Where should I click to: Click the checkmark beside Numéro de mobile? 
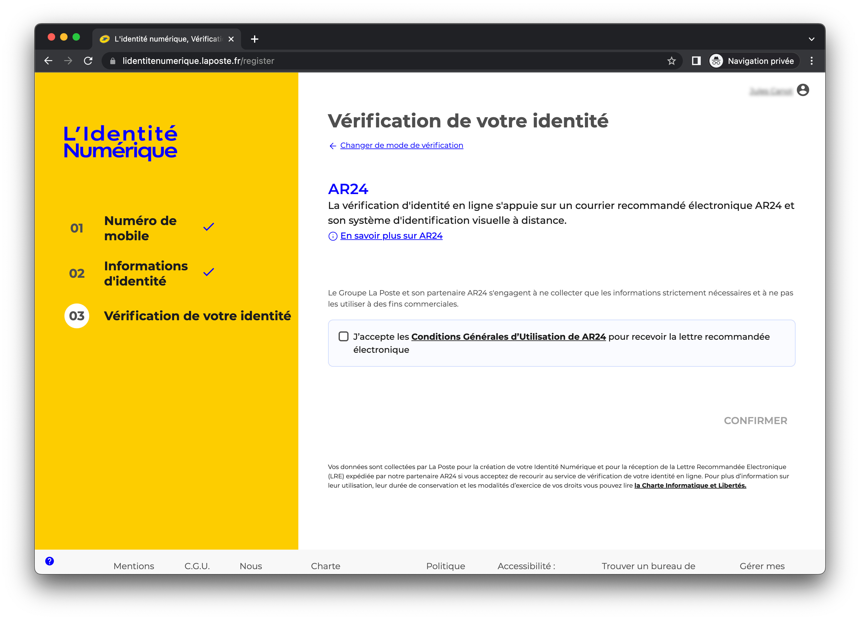[208, 227]
